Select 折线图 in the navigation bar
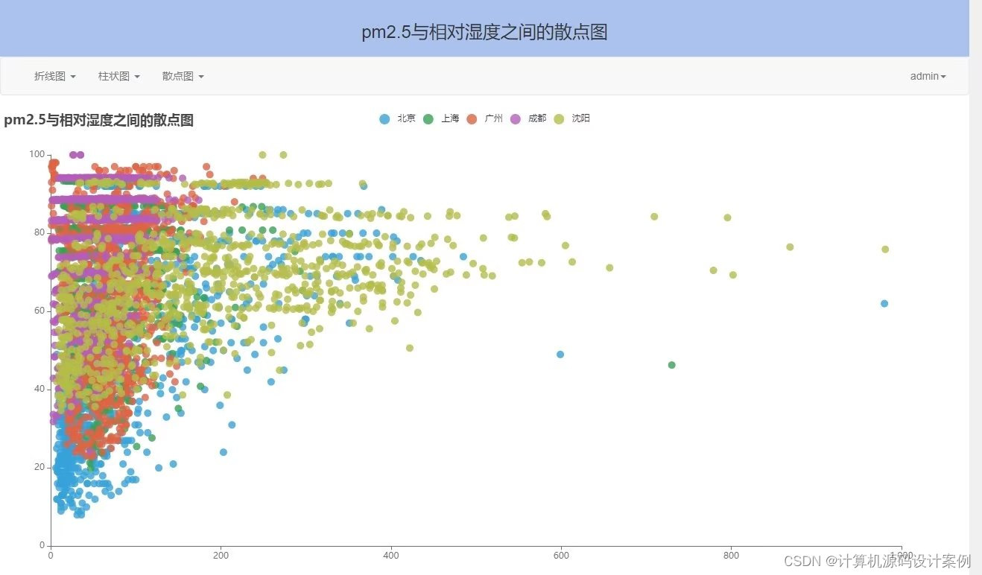Image resolution: width=982 pixels, height=575 pixels. coord(48,76)
